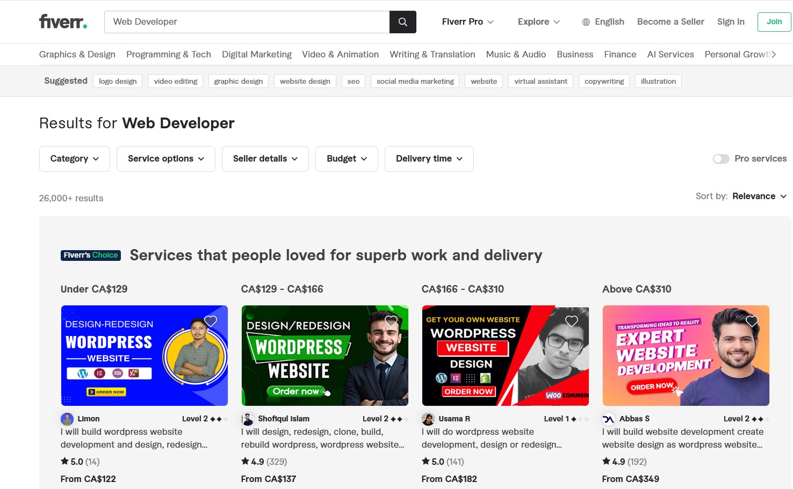
Task: Click seller name Usama R
Action: coord(454,419)
